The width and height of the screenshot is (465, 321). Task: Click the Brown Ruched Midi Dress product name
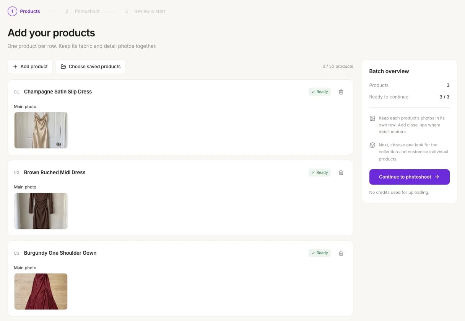[x=55, y=172]
